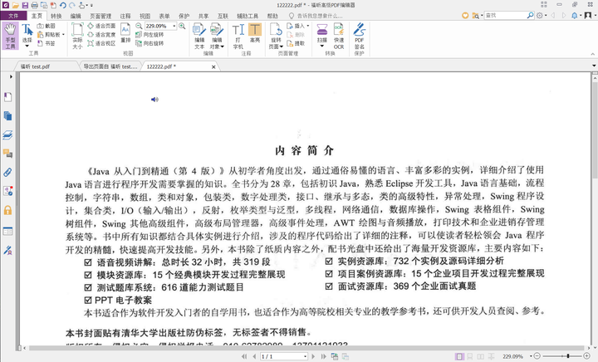This screenshot has width=598, height=362.
Task: Close the 122222.pdf document tab
Action: 213,66
